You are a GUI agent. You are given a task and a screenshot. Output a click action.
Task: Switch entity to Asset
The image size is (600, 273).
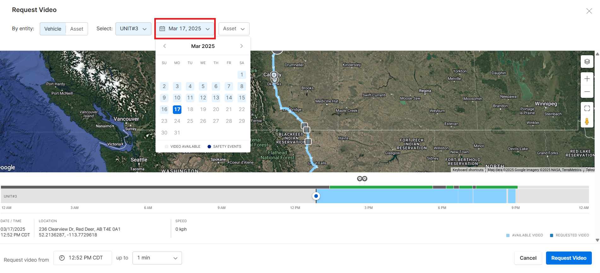(x=77, y=29)
